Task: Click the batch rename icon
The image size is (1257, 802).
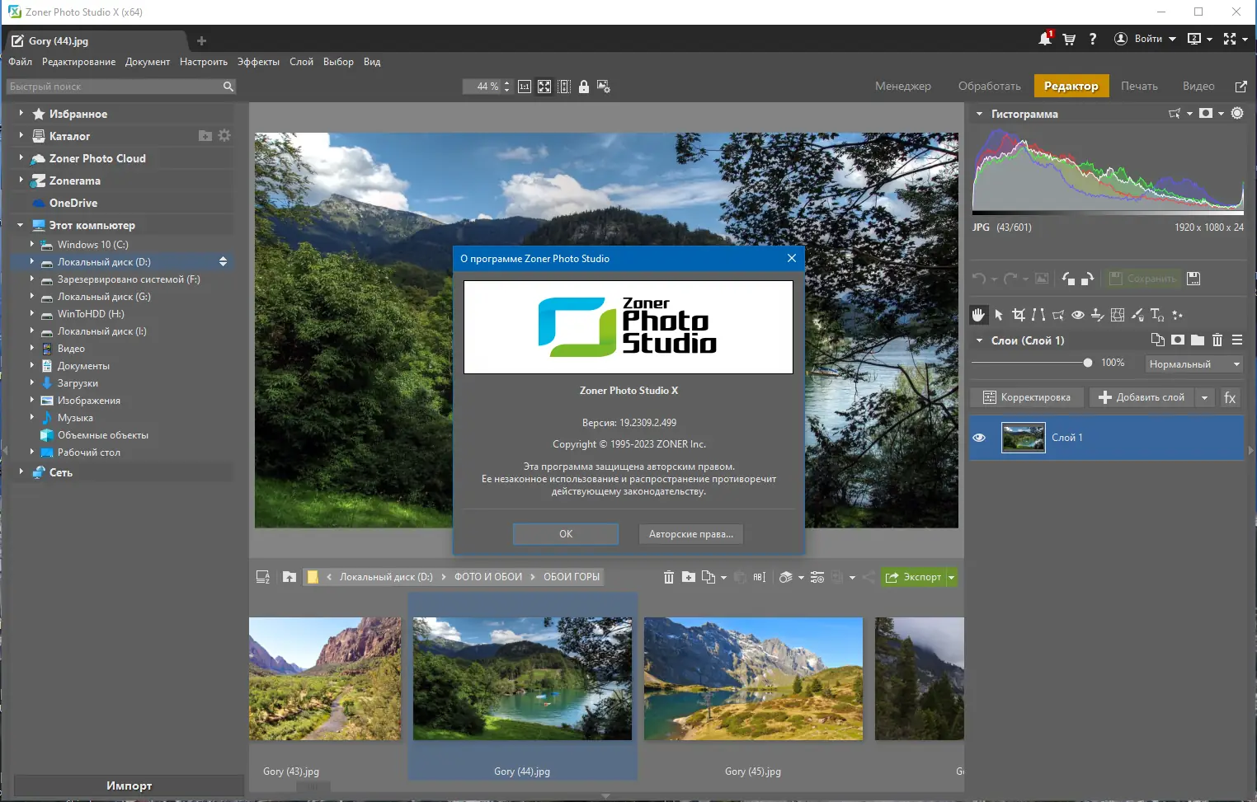Action: pos(760,577)
